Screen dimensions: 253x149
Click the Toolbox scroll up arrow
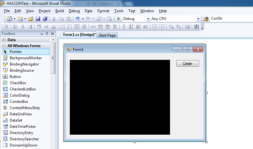(53, 40)
